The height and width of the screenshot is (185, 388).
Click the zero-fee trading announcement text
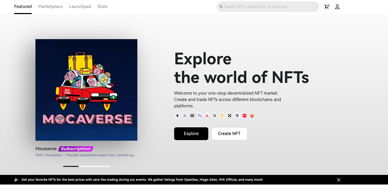tap(142, 180)
